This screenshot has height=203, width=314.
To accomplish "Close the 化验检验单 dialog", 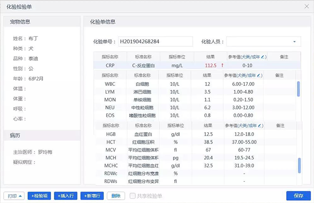I will pos(306,7).
